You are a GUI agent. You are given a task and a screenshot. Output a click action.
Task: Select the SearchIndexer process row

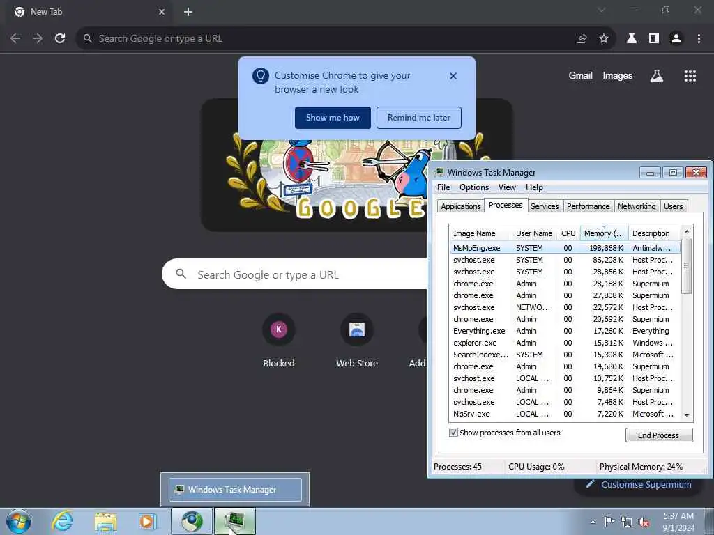tap(565, 355)
